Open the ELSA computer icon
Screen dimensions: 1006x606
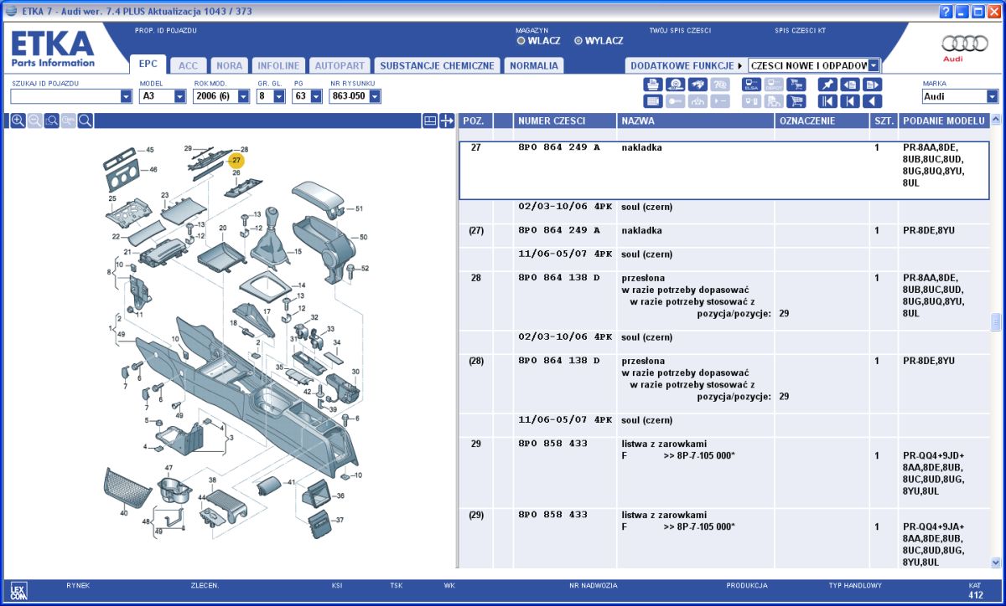751,85
